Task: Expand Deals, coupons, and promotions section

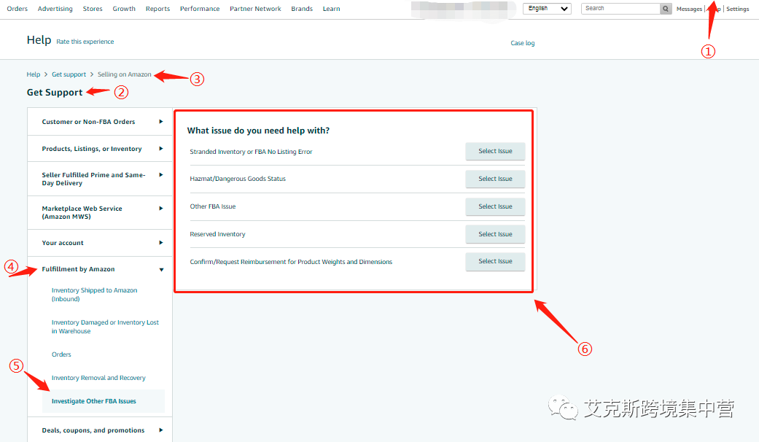Action: click(99, 430)
